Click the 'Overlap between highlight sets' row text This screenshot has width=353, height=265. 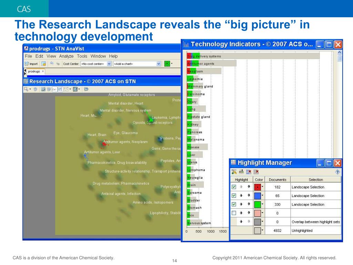pos(316,222)
